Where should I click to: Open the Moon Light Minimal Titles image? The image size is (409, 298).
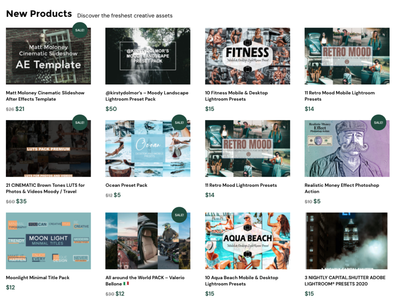pyautogui.click(x=48, y=241)
